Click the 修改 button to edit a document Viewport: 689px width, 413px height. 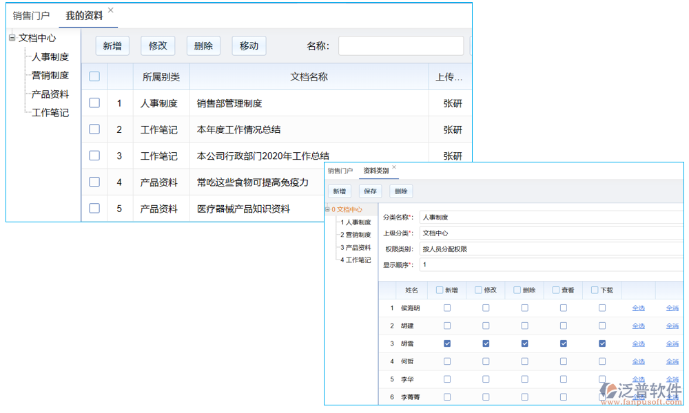(x=158, y=45)
